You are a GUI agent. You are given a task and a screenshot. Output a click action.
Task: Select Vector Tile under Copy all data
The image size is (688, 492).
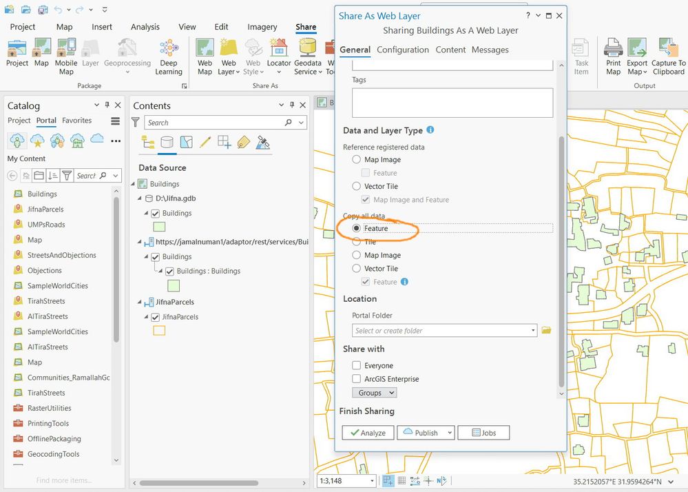point(356,268)
